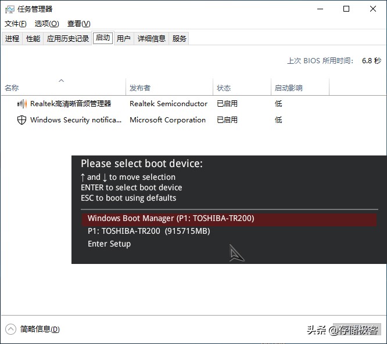This screenshot has height=344, width=387.
Task: Select the Windows Security notification startup row
Action: (193, 120)
